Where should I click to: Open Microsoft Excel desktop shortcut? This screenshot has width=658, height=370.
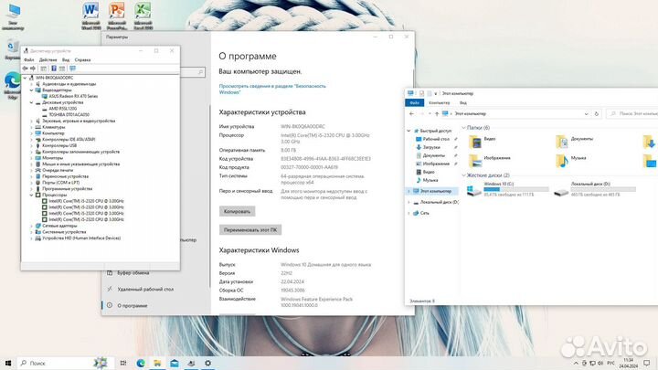tap(143, 16)
